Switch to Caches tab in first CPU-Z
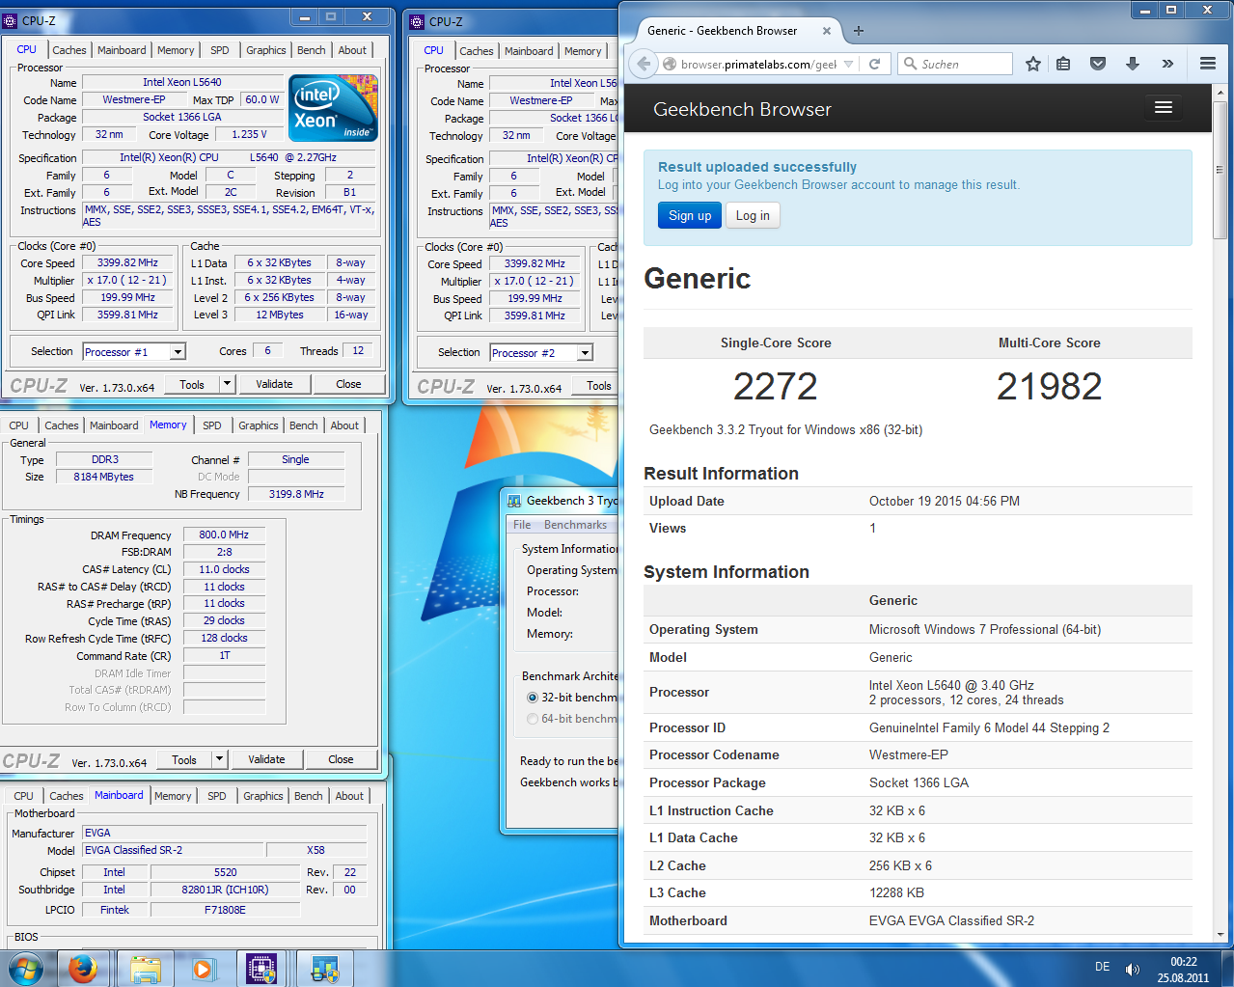The height and width of the screenshot is (987, 1234). [x=69, y=50]
